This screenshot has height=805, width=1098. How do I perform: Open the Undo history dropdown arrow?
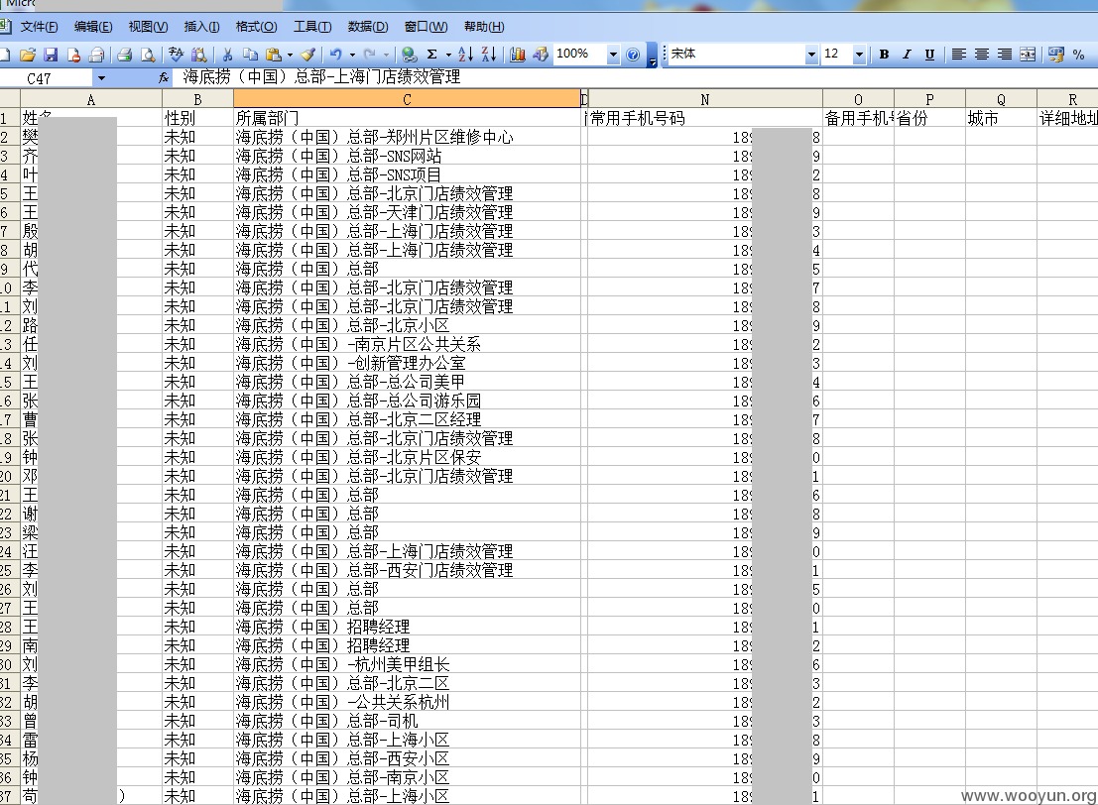[352, 54]
